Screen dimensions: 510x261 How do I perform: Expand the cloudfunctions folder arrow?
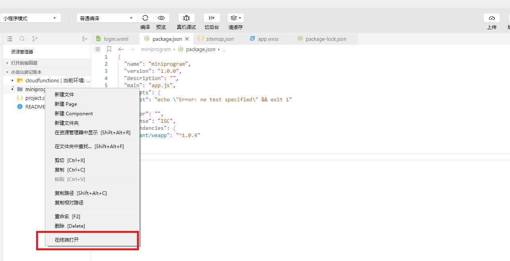click(x=13, y=80)
